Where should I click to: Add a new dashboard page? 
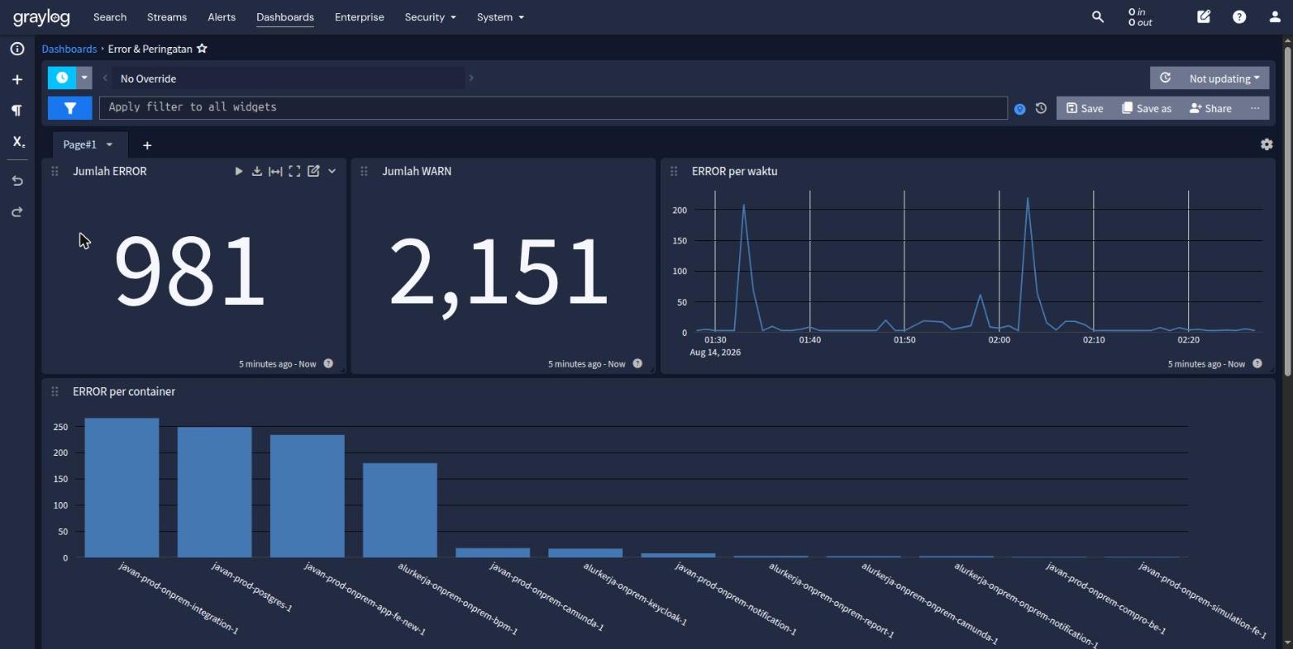tap(147, 145)
